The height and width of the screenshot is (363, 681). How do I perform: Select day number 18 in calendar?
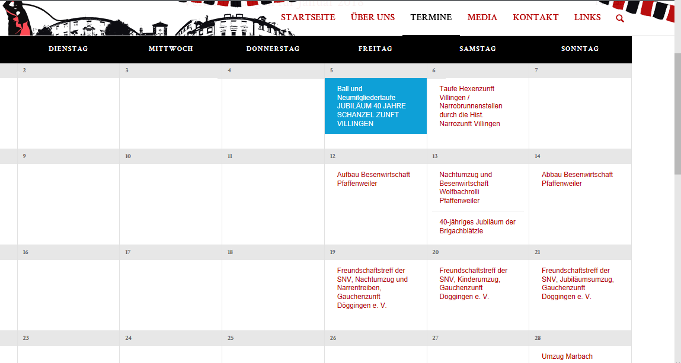230,252
